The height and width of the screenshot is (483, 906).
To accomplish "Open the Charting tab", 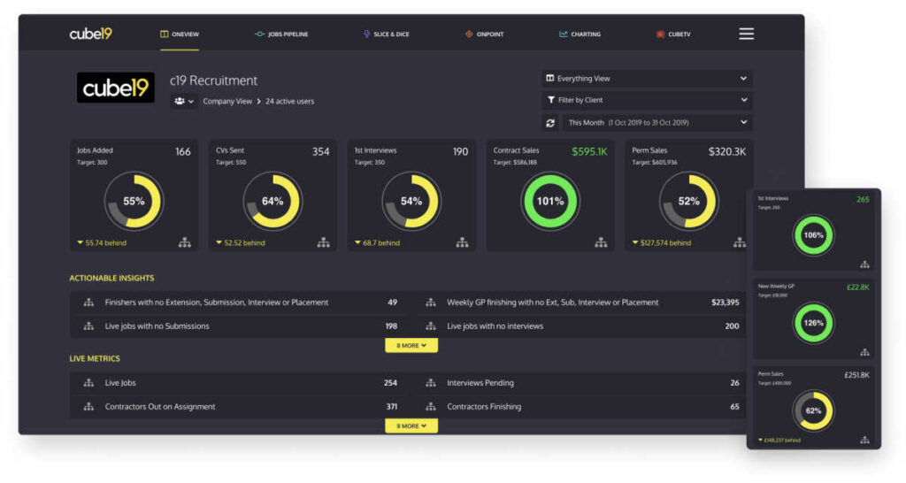I will 580,34.
